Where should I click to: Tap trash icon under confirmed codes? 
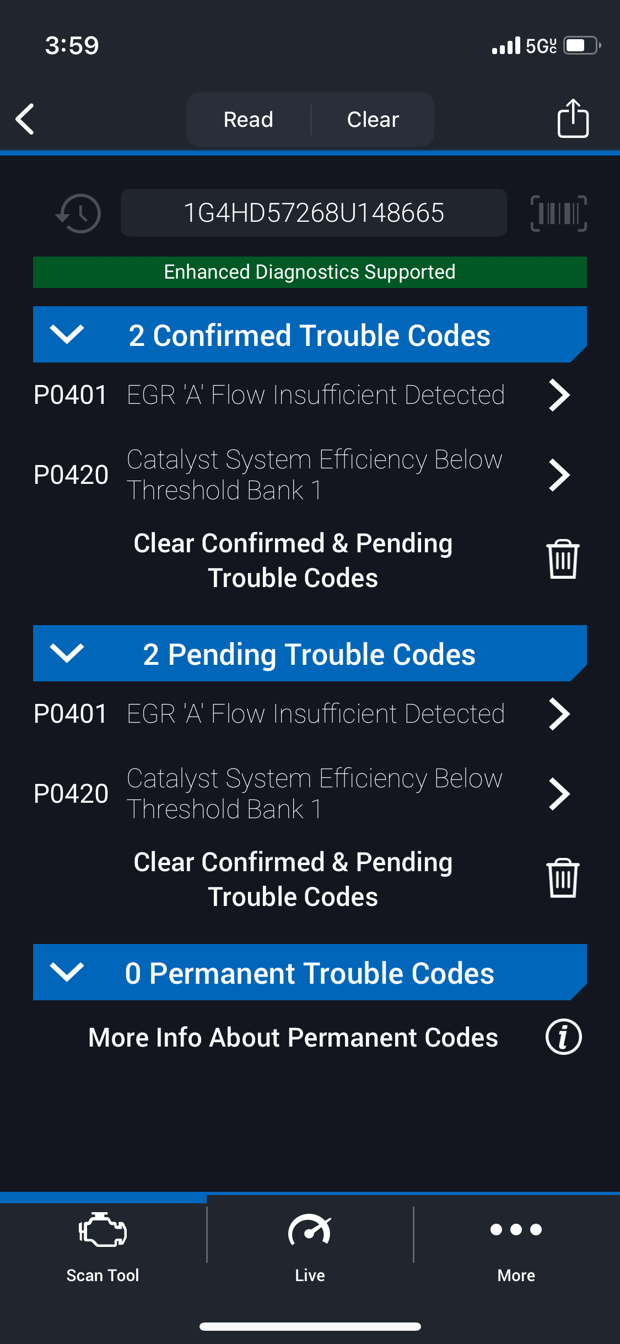coord(563,559)
